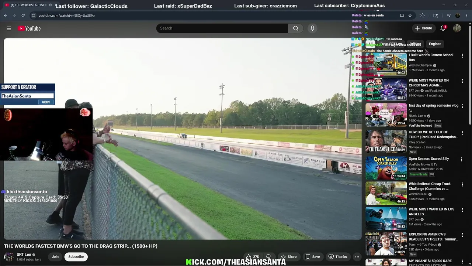
Task: Save the video to a playlist
Action: [x=313, y=257]
